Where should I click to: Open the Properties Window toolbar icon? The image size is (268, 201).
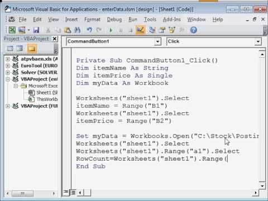click(x=162, y=30)
